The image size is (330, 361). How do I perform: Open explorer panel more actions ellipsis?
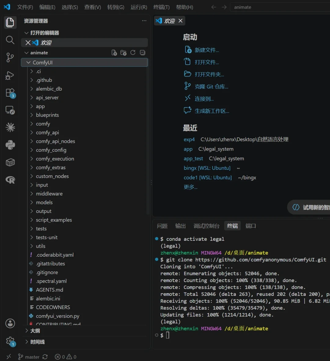tap(144, 21)
